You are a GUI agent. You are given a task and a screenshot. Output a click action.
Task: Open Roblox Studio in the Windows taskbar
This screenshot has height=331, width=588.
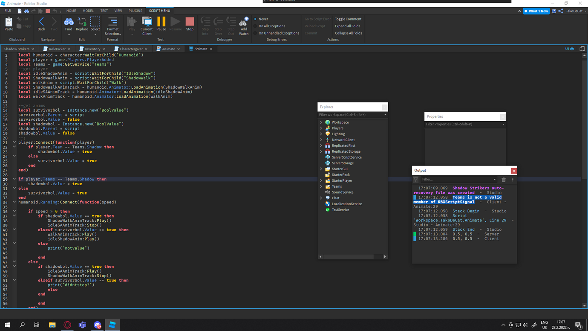point(112,325)
